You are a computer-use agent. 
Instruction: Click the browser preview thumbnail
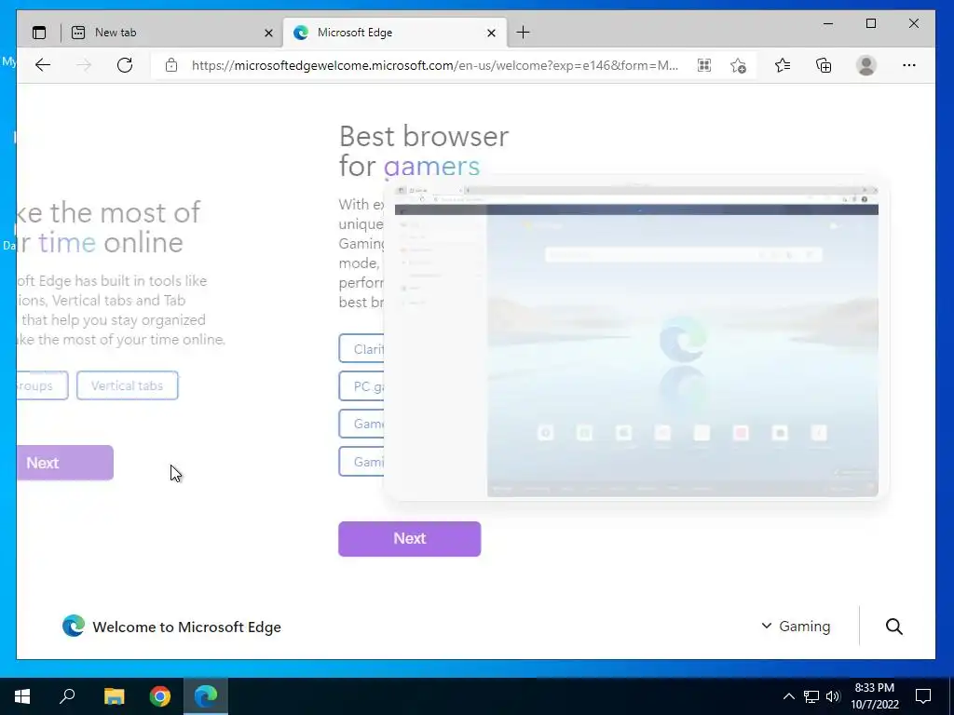pos(636,341)
